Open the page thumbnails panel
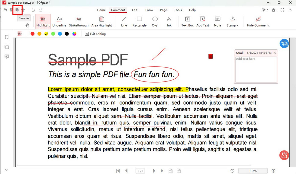296x174 pixels. point(7,47)
